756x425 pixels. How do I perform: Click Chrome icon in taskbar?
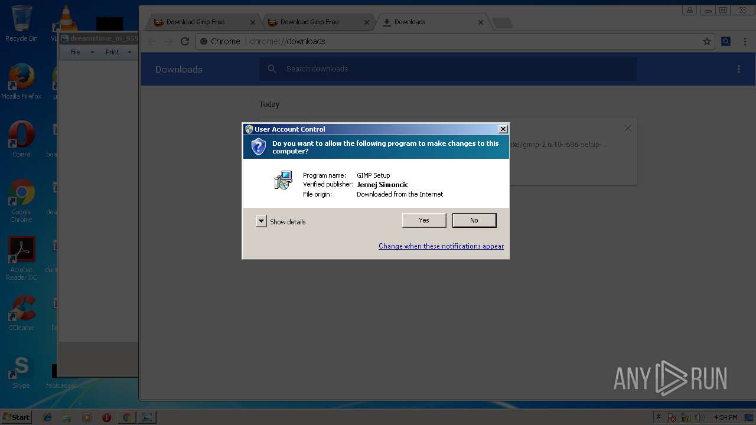pos(126,417)
